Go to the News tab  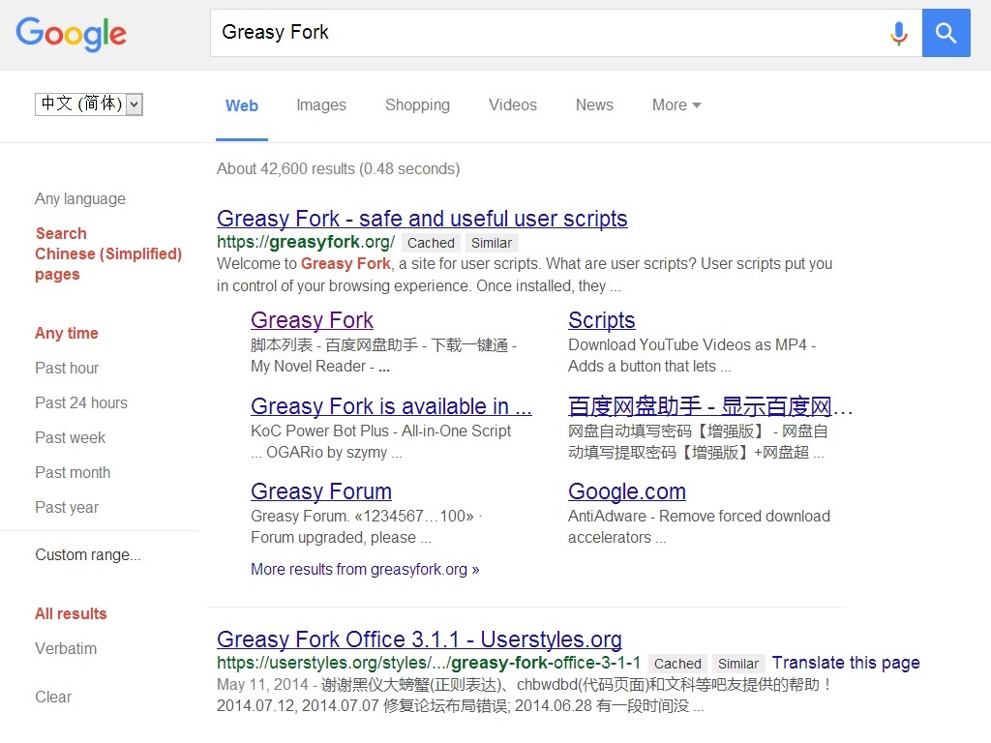[x=594, y=105]
